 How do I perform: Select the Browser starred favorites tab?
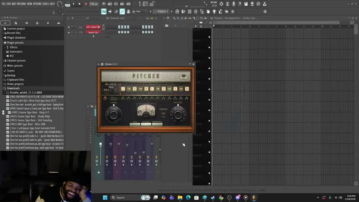[x=48, y=23]
